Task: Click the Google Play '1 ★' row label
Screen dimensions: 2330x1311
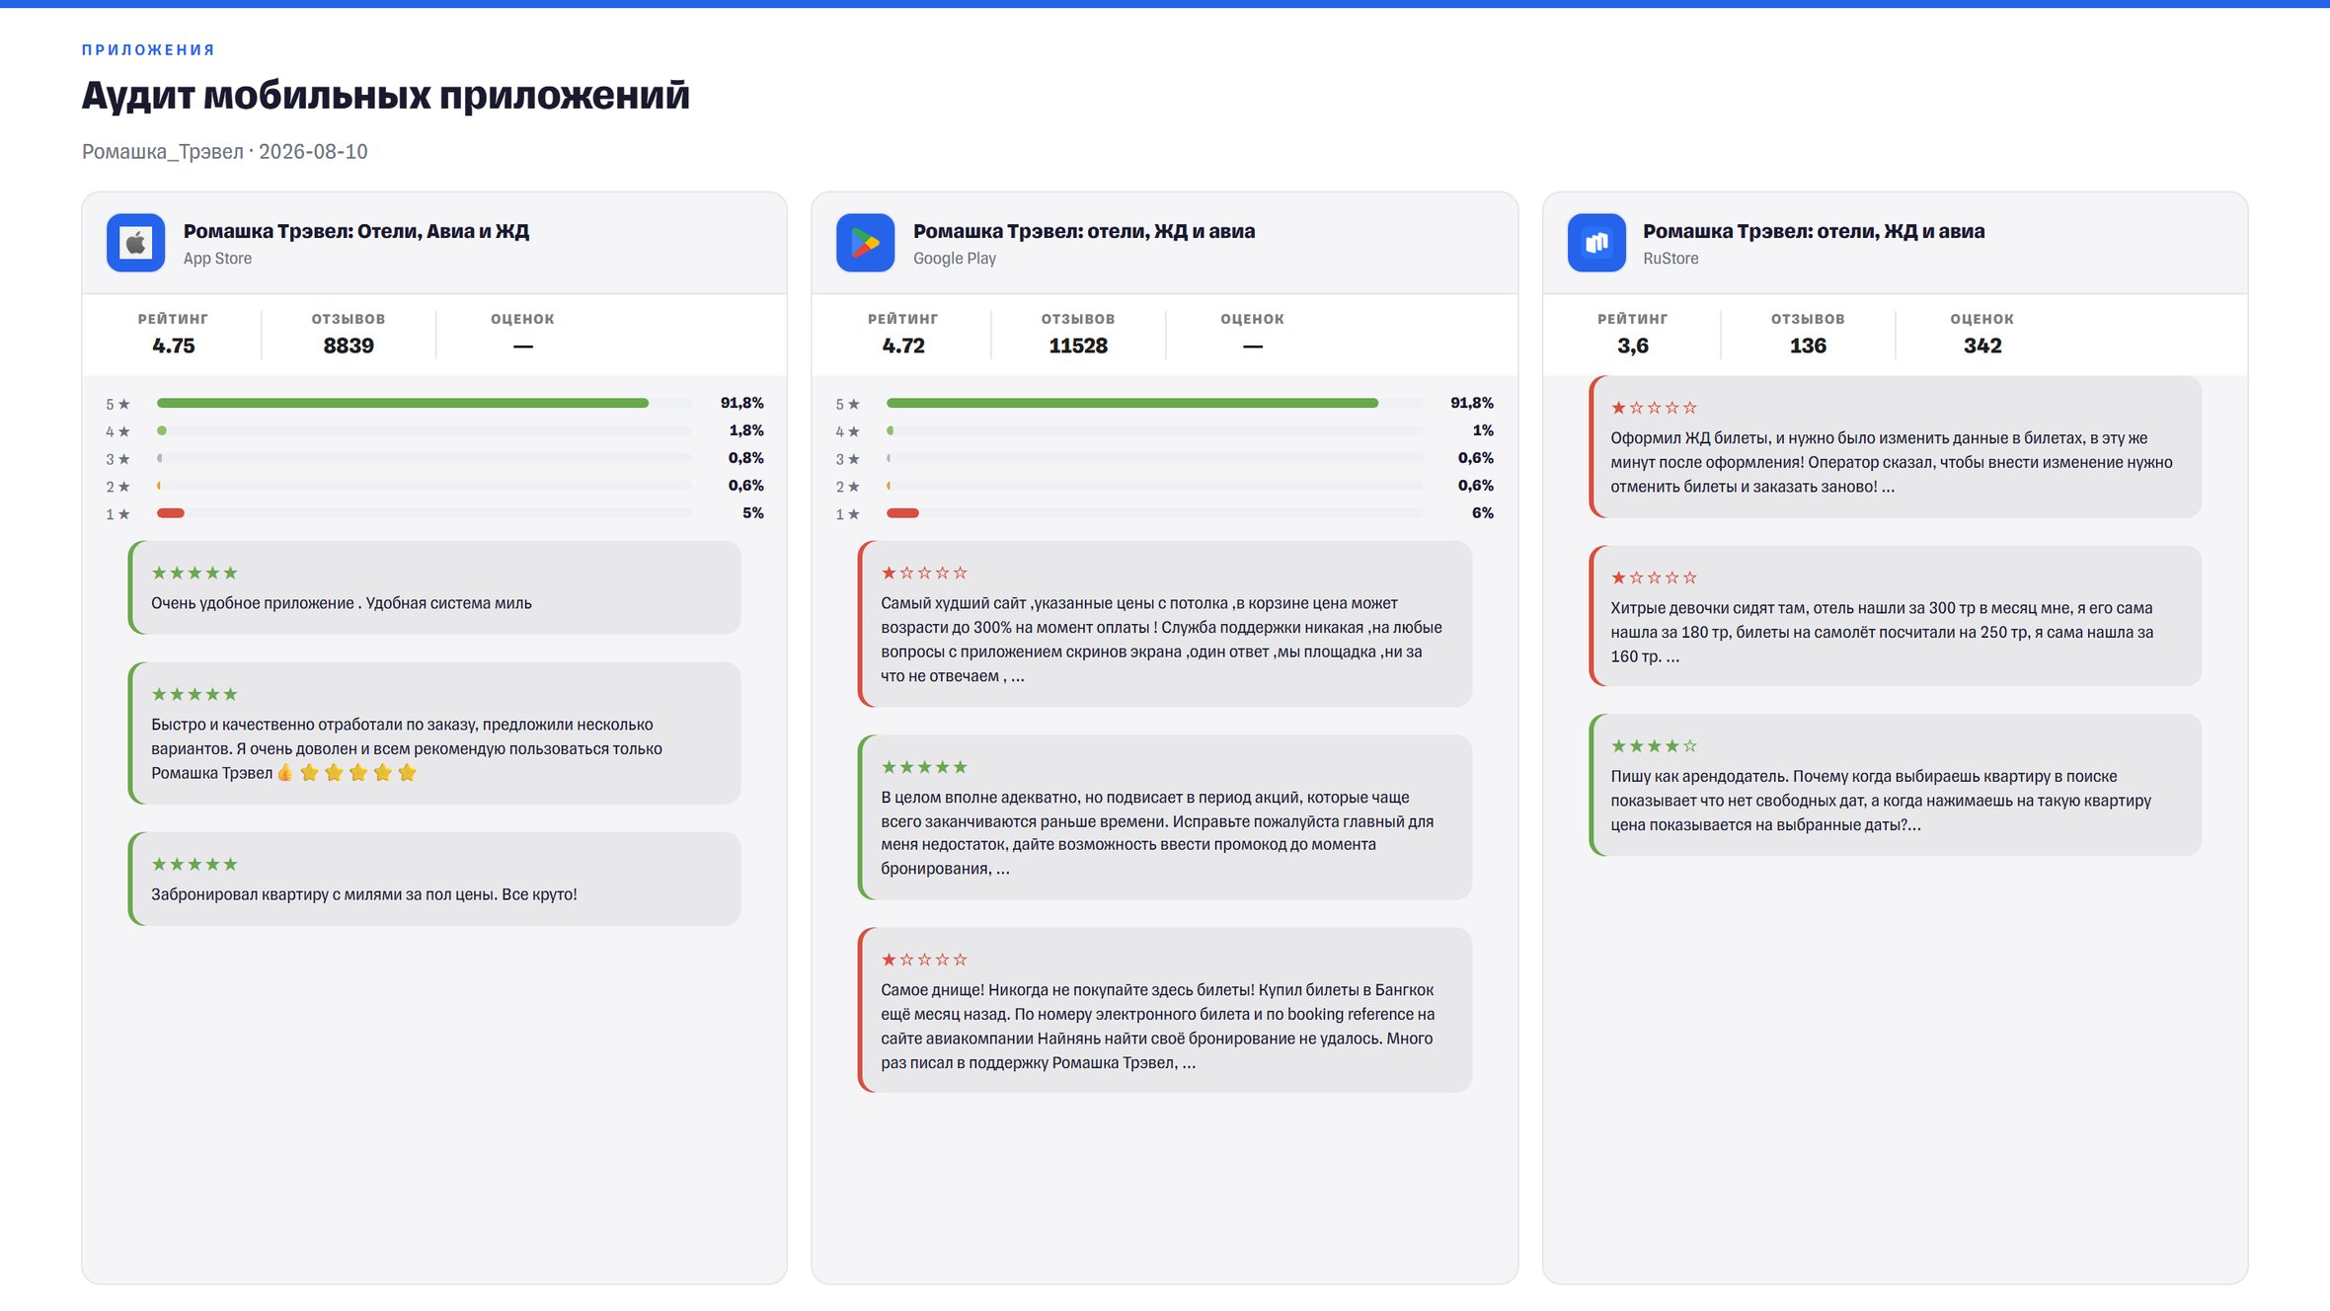Action: 847,514
